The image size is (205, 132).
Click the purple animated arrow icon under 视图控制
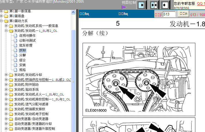coord(124,7)
